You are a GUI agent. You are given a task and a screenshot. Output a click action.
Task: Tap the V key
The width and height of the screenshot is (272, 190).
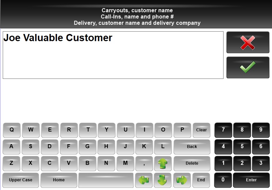(69, 163)
